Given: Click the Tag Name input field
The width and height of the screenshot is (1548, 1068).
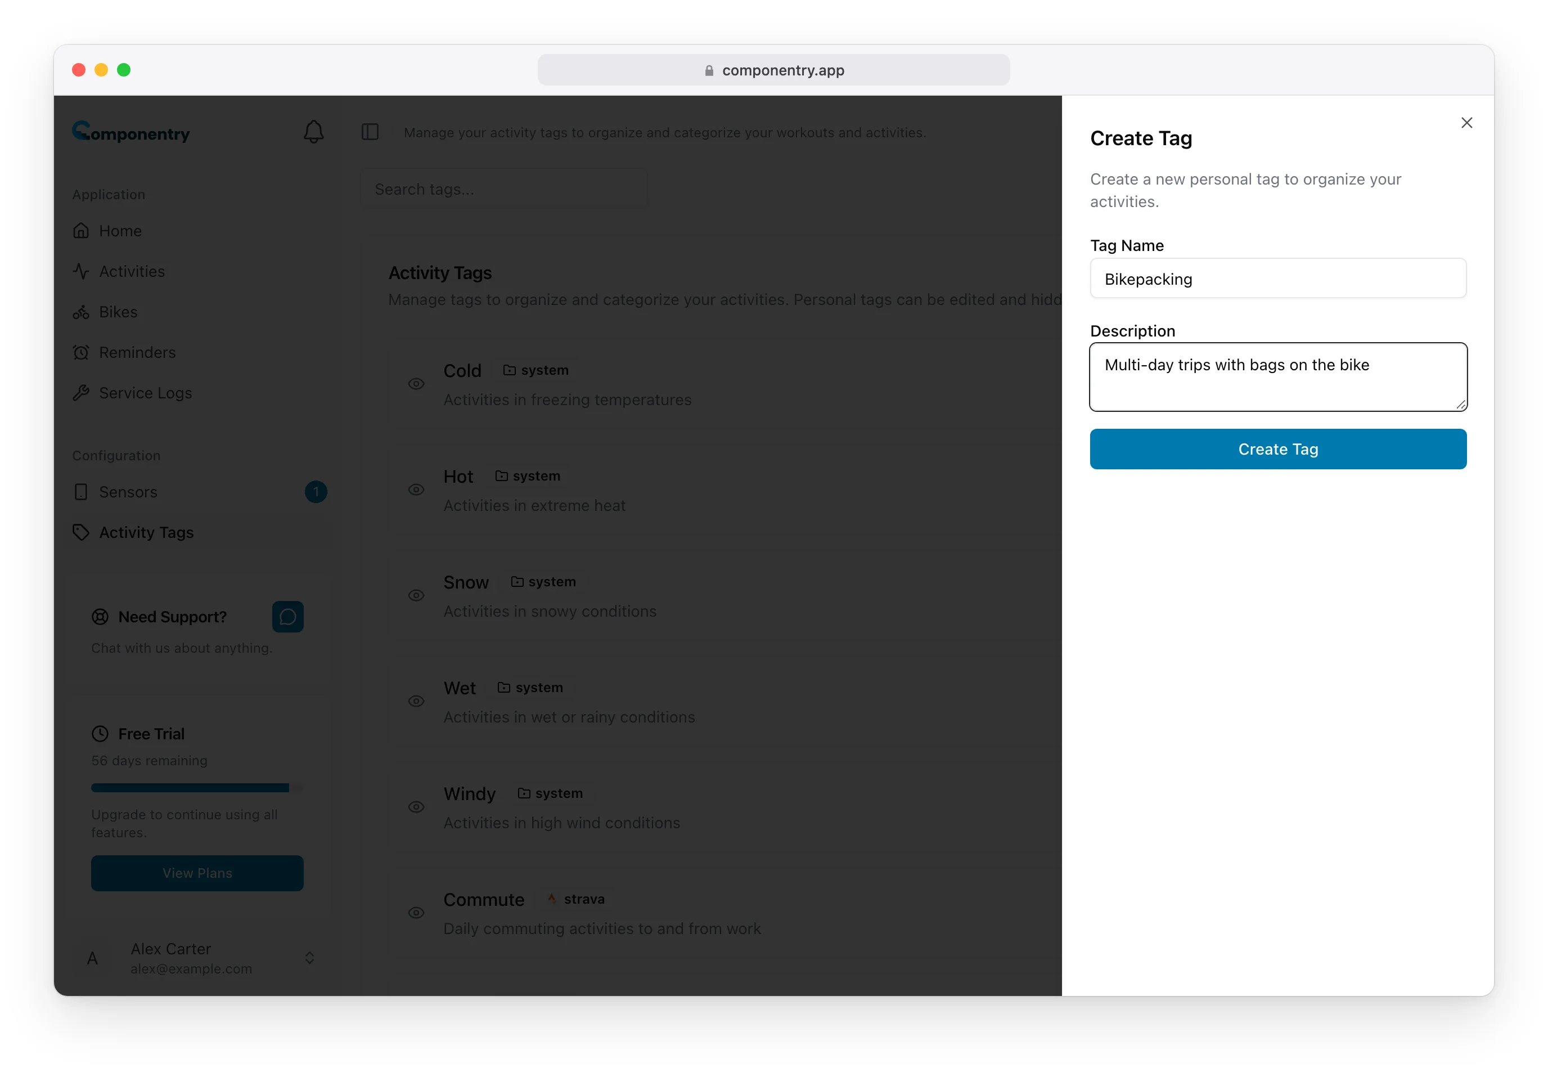Looking at the screenshot, I should pyautogui.click(x=1278, y=279).
